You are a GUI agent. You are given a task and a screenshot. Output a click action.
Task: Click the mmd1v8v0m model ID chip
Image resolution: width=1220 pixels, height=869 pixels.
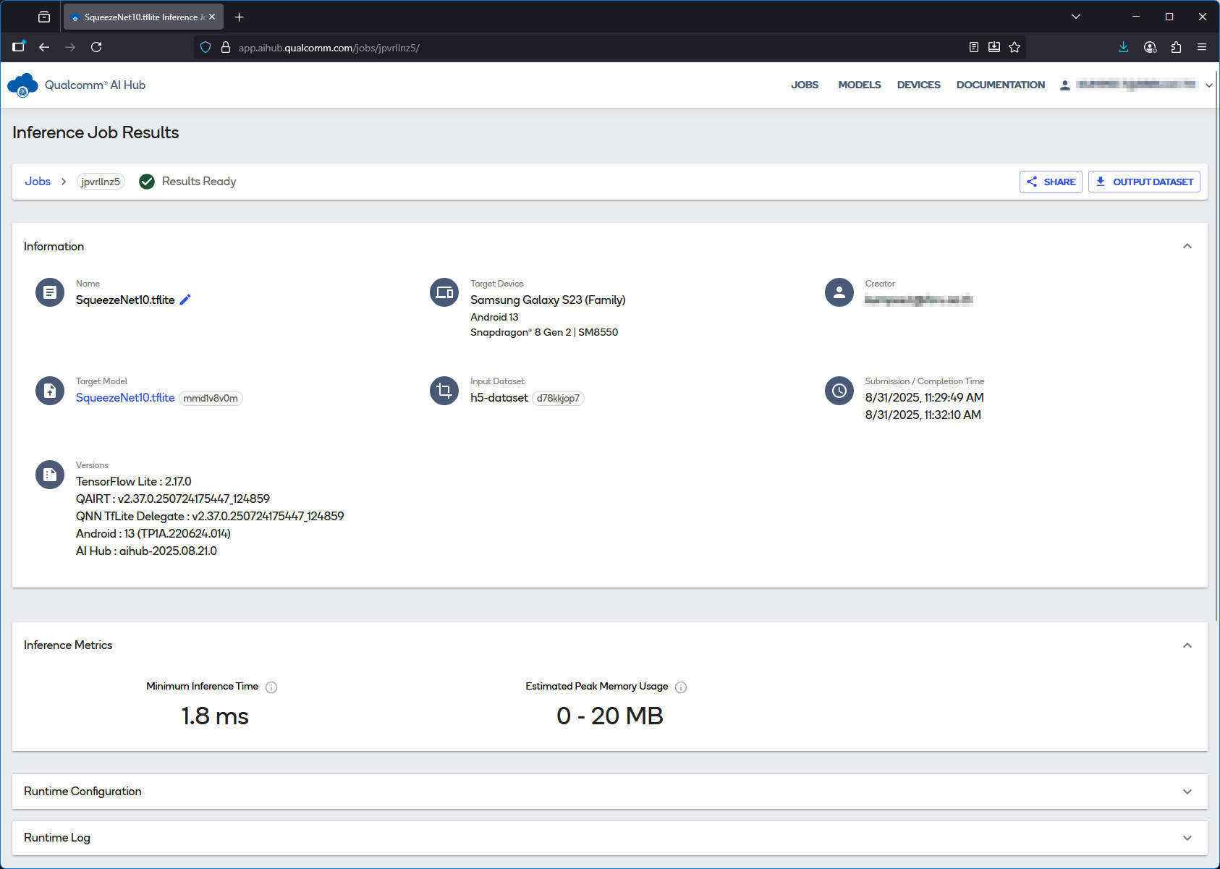(x=211, y=398)
